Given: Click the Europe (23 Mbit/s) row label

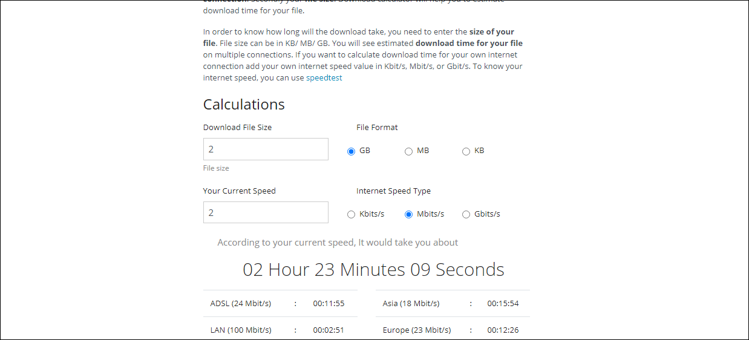Looking at the screenshot, I should pyautogui.click(x=416, y=330).
